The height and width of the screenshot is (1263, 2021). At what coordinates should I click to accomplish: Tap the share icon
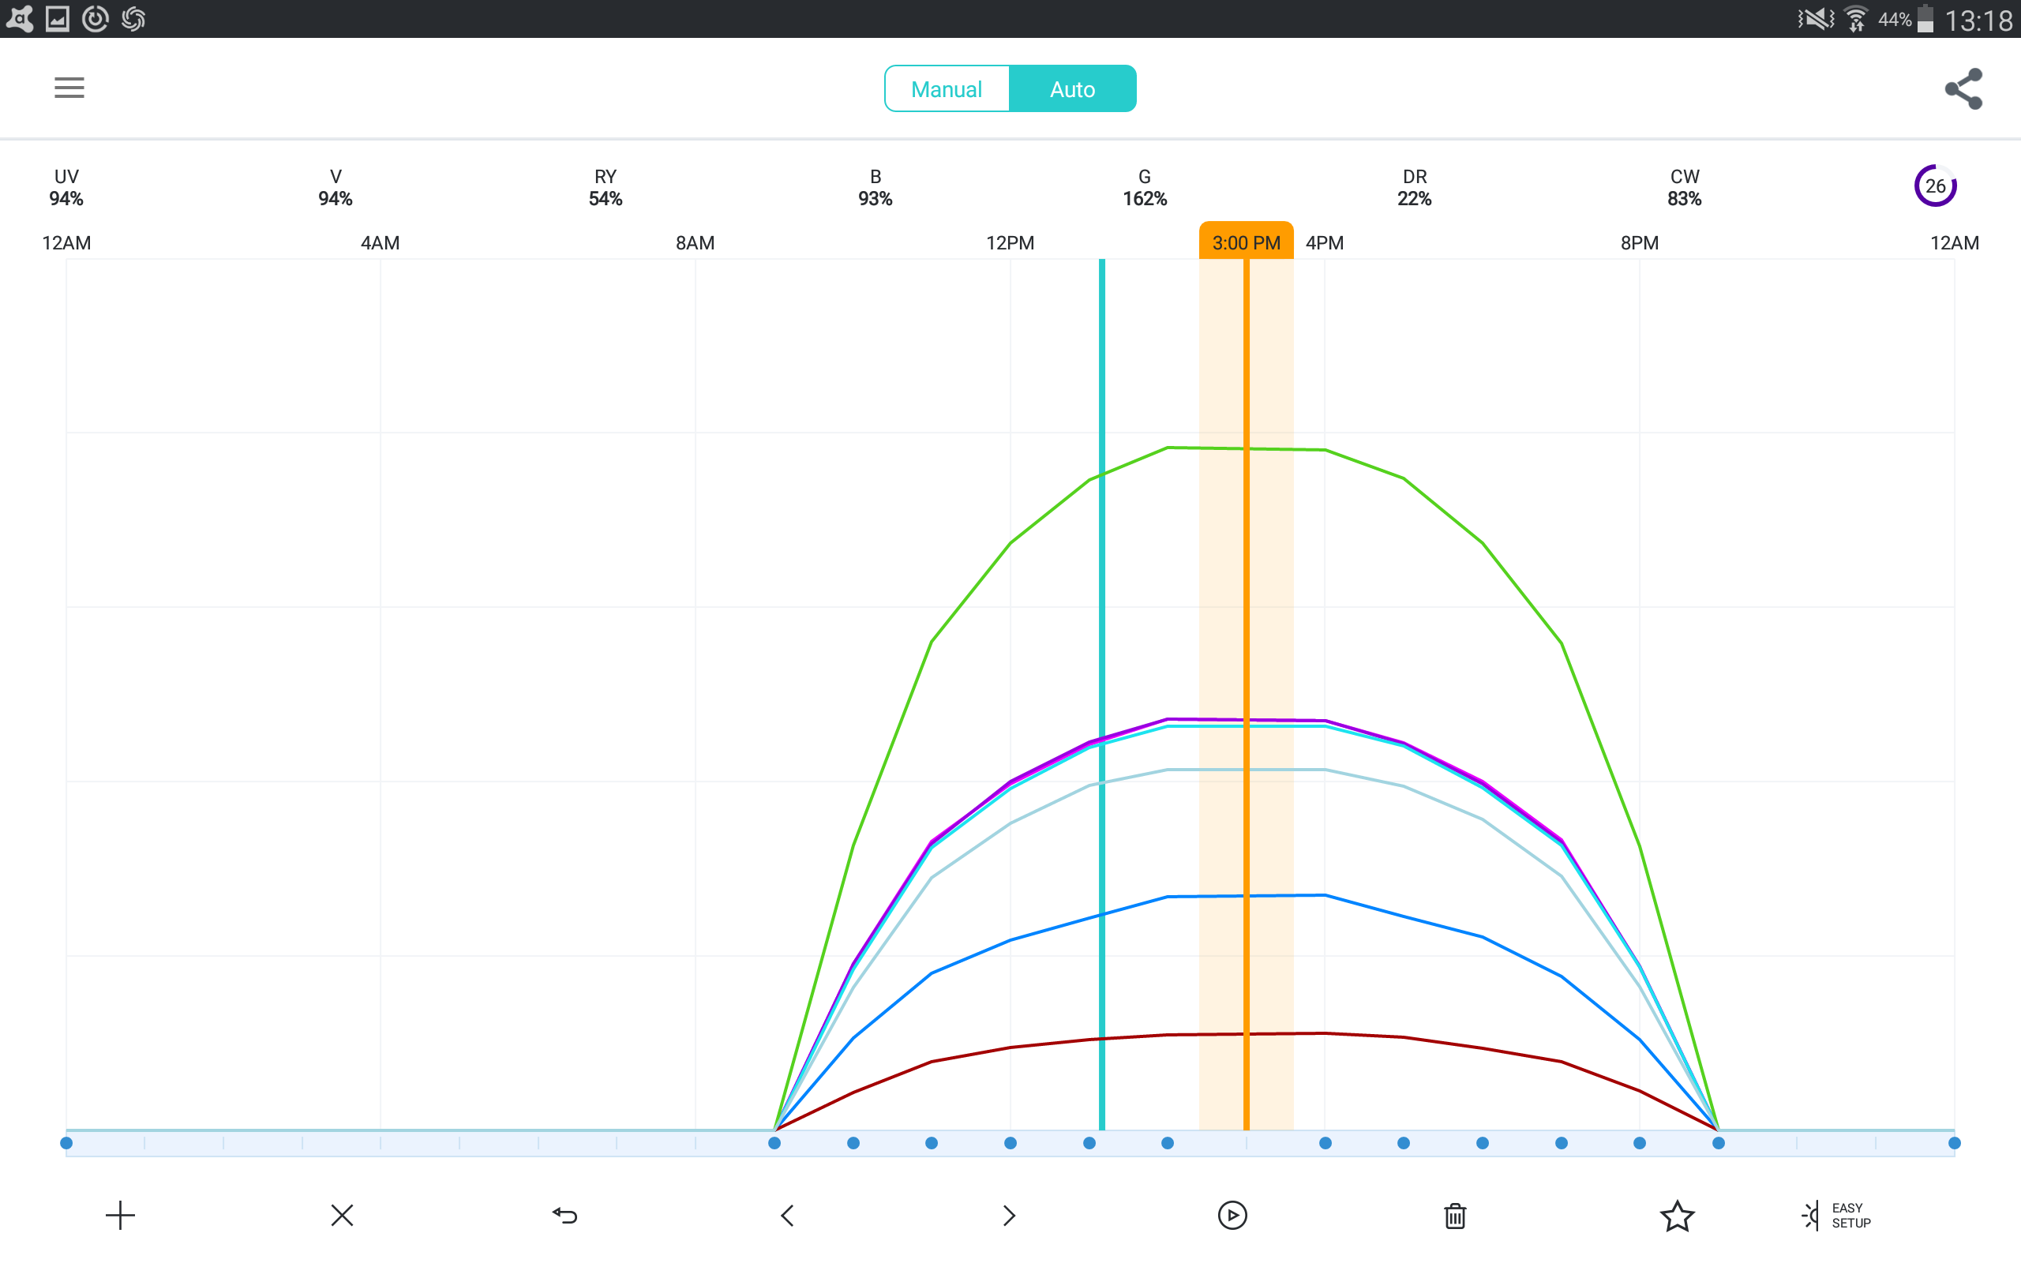click(x=1963, y=88)
